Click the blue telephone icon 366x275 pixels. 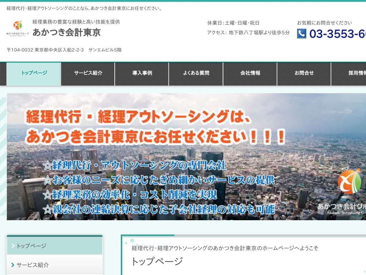(x=302, y=33)
